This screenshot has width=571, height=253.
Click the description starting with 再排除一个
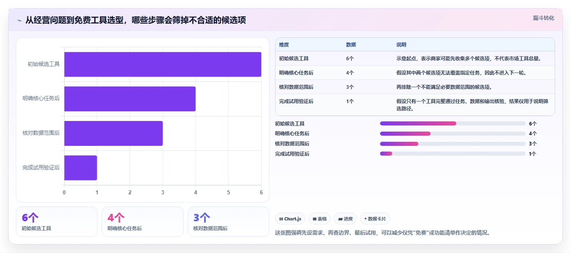click(x=444, y=87)
